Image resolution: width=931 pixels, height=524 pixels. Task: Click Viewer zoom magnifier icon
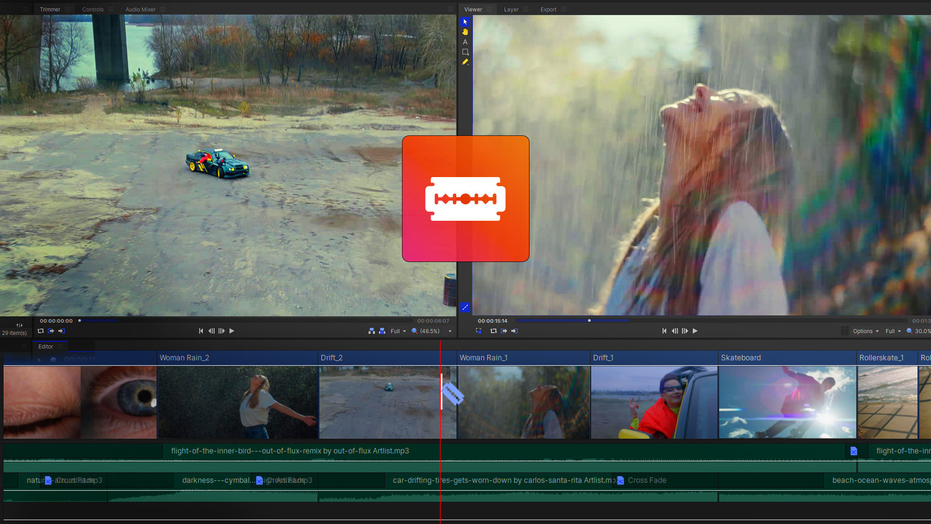[910, 331]
